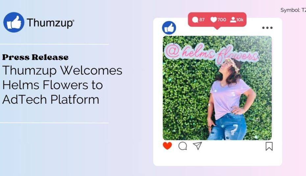The height and width of the screenshot is (176, 306).
Task: Click the followers person icon showing 10k
Action: click(237, 20)
